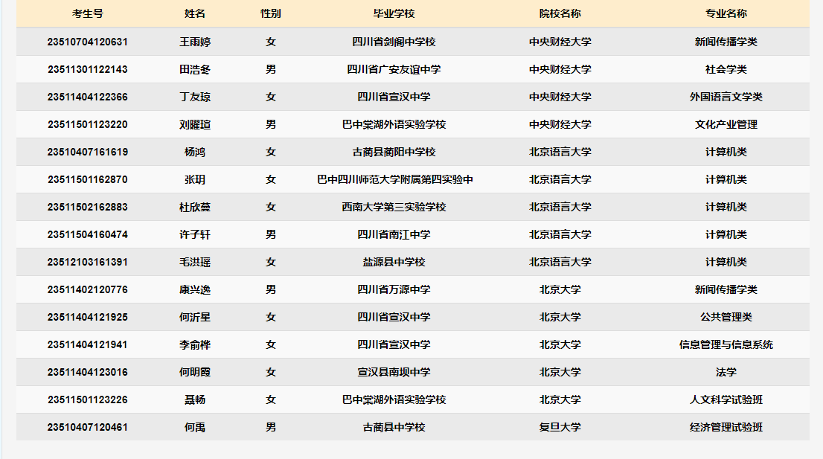The height and width of the screenshot is (459, 823).
Task: Click the 专业名称 column header
Action: coord(726,13)
